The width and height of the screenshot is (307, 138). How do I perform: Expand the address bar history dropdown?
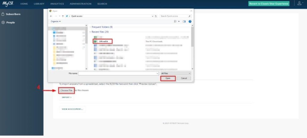click(x=153, y=16)
